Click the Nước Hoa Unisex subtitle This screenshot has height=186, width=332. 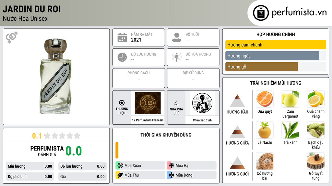25,18
